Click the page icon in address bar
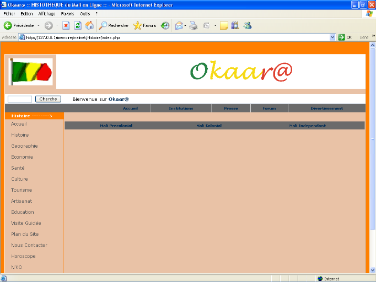Viewport: 376px width, 282px height. (22, 37)
